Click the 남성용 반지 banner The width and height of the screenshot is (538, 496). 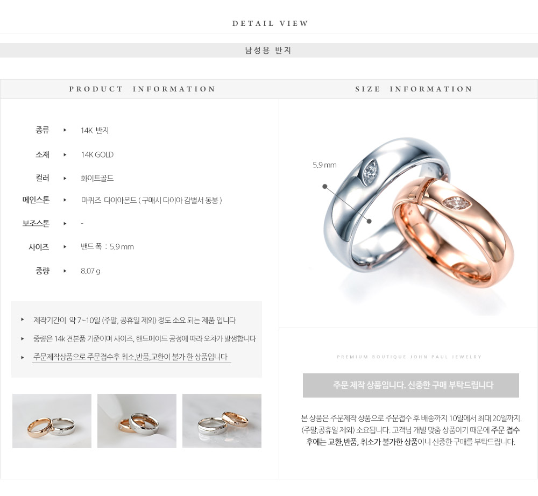click(268, 51)
